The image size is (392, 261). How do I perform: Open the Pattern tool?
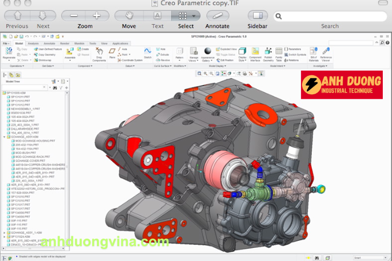179,53
